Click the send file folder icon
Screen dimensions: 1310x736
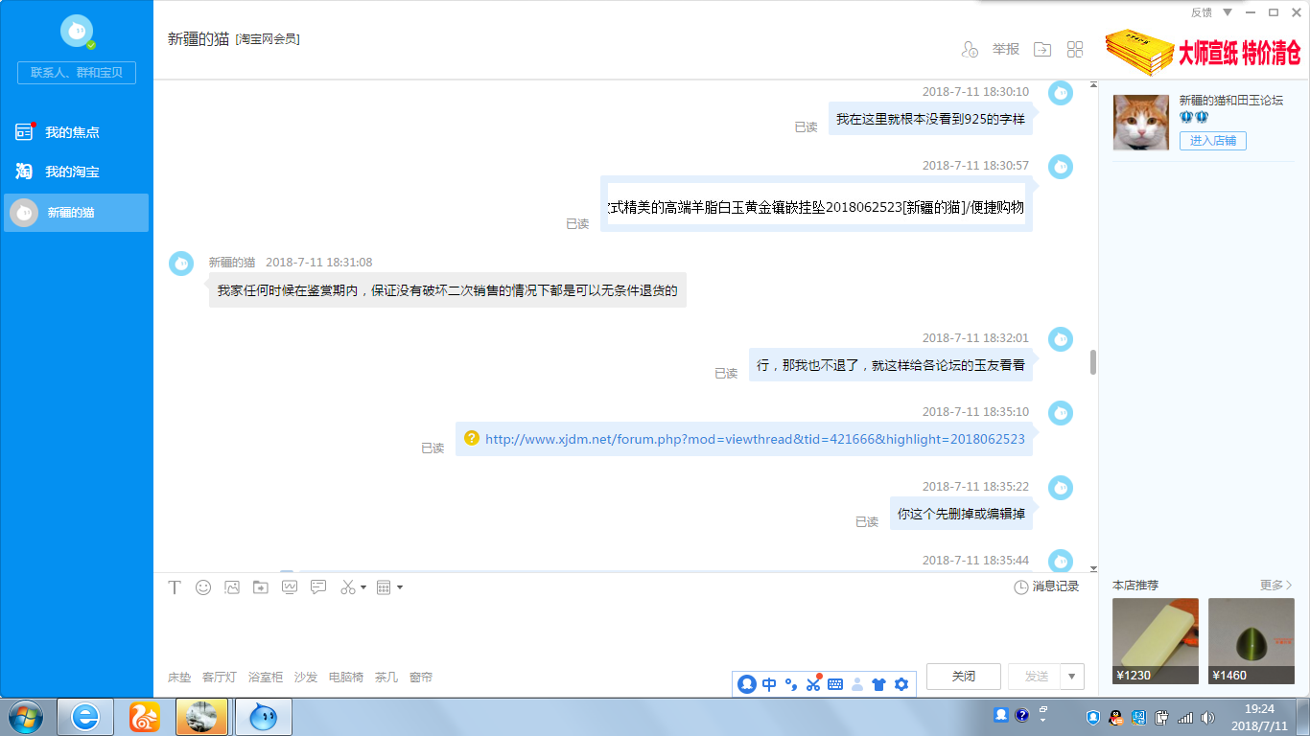pos(260,587)
